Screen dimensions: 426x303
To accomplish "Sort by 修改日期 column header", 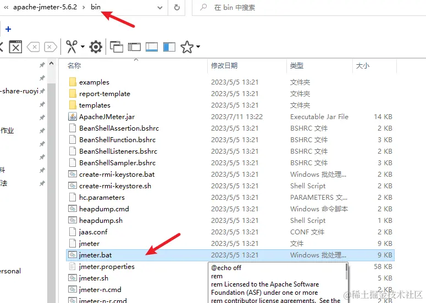I will [x=224, y=66].
